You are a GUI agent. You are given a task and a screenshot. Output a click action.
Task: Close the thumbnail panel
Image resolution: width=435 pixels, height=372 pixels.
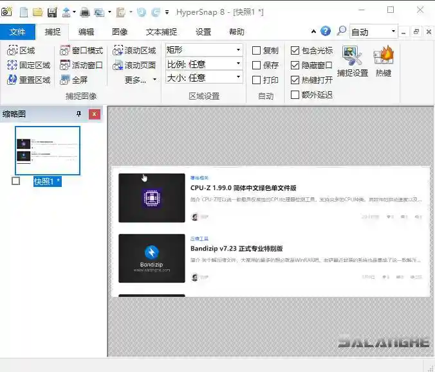(95, 114)
